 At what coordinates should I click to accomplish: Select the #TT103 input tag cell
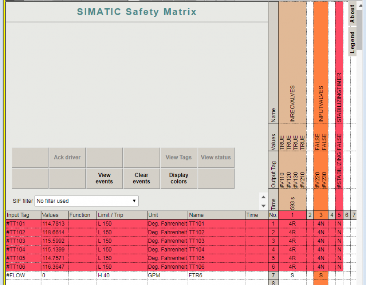23,241
